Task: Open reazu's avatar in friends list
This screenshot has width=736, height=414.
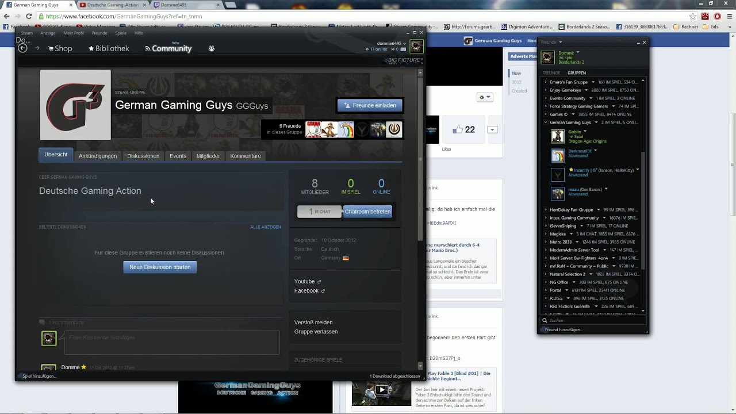Action: 558,194
